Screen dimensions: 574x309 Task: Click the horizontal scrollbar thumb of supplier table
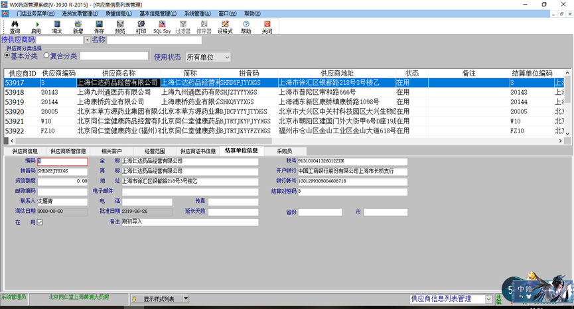144,141
